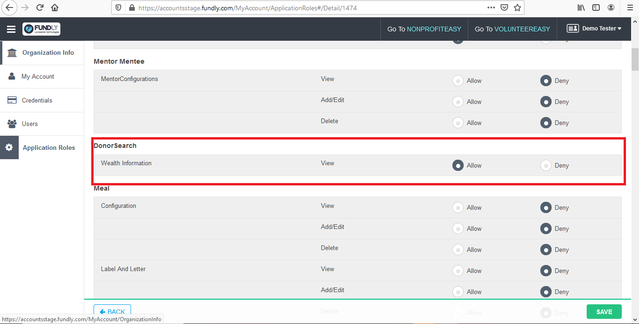Click the My Account person icon
Viewport: 640px width, 324px height.
tap(12, 76)
